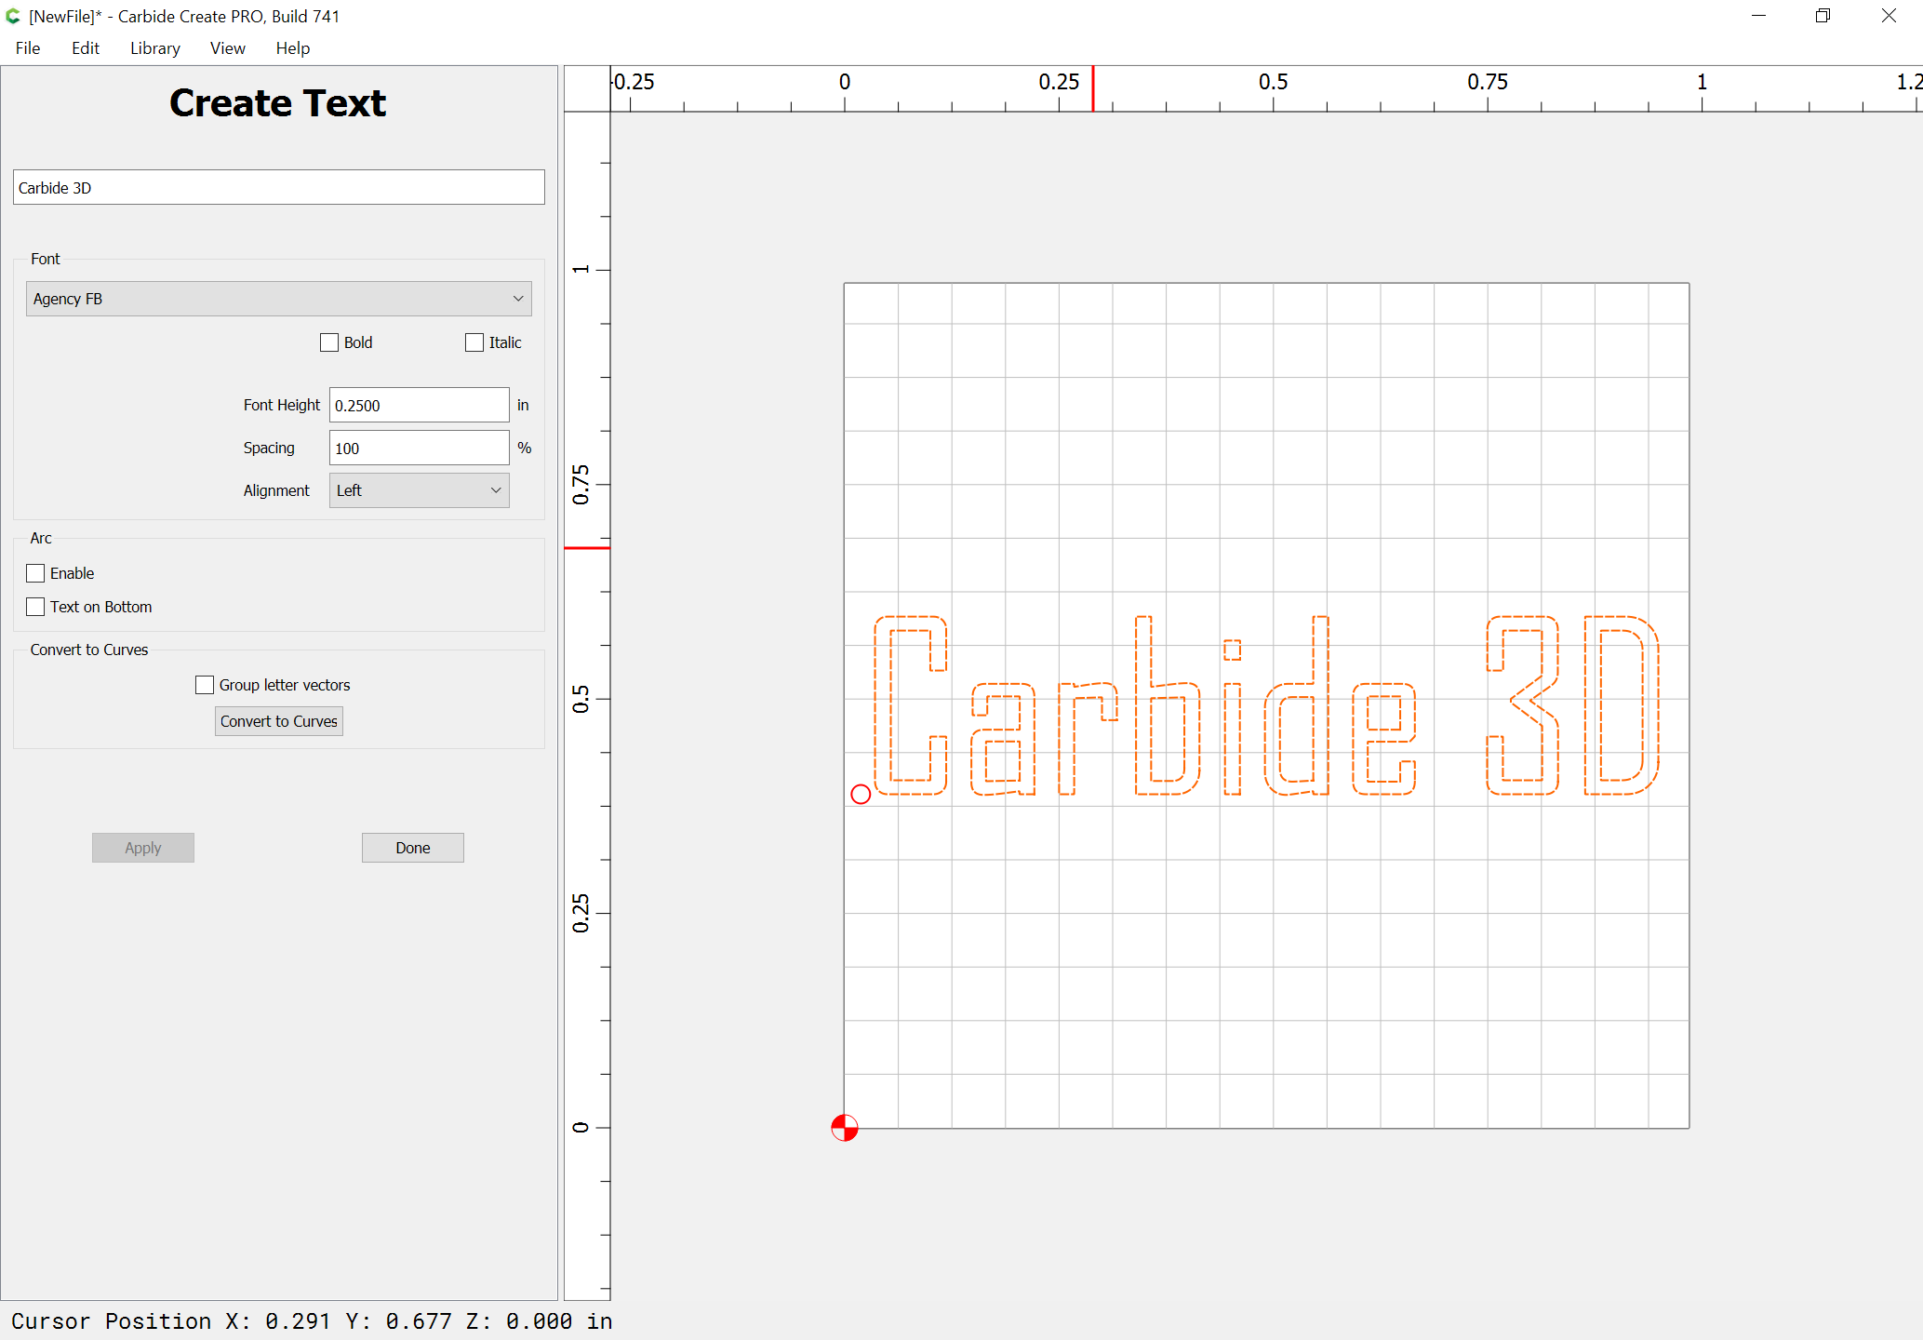Open the File menu
The width and height of the screenshot is (1923, 1340).
coord(28,48)
